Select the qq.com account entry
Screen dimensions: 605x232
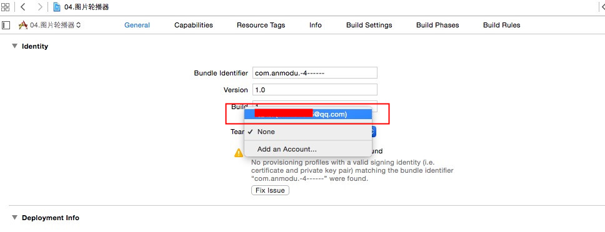click(308, 114)
